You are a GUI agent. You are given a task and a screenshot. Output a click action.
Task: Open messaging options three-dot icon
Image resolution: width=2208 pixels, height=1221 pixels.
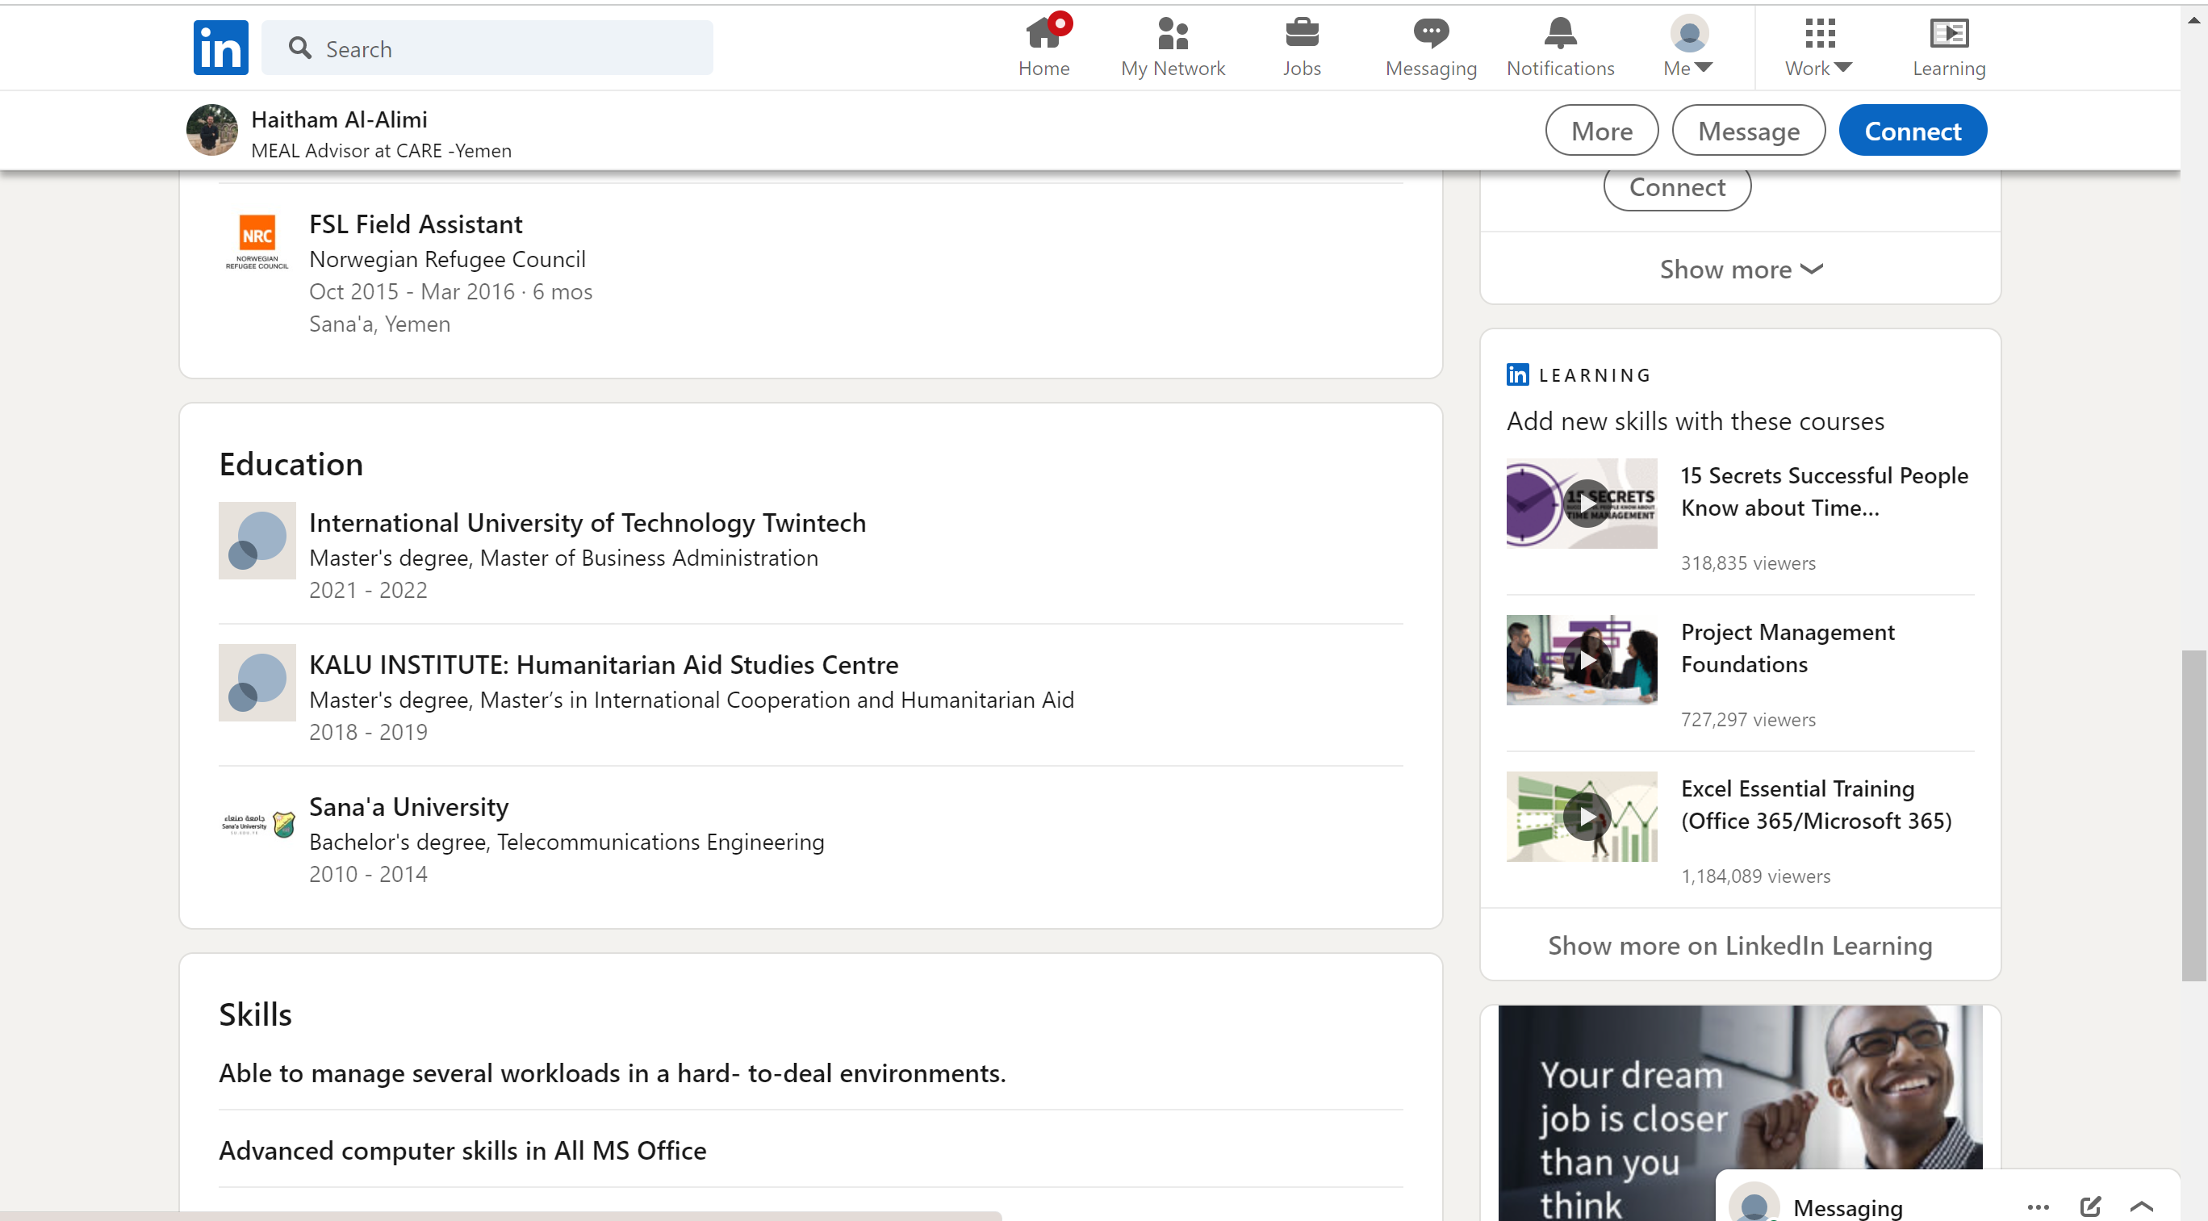point(2038,1206)
